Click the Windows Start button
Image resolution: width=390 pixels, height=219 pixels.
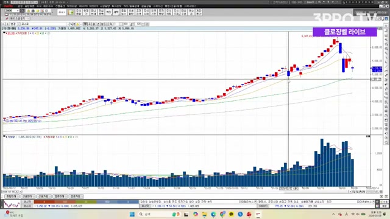click(x=132, y=214)
